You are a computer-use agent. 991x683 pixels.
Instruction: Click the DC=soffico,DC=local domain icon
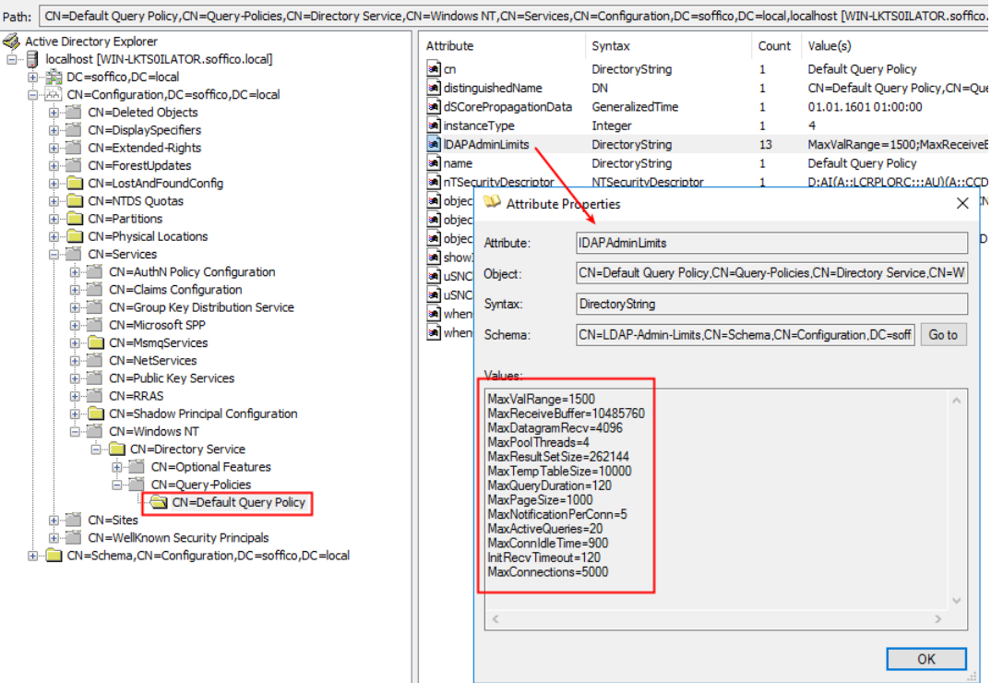tap(54, 78)
